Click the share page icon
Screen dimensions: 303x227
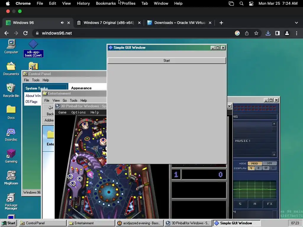[247, 33]
